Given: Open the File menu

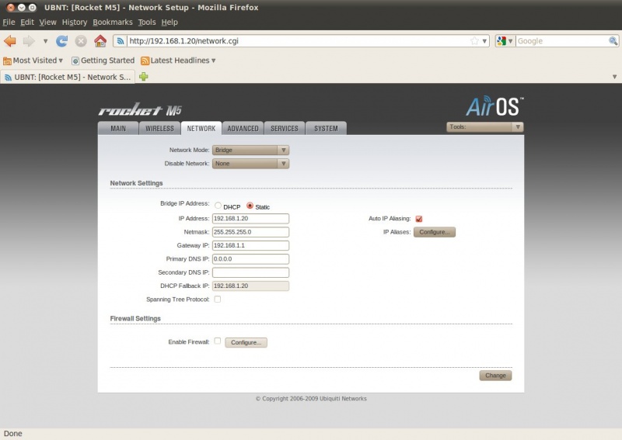Looking at the screenshot, I should (9, 23).
